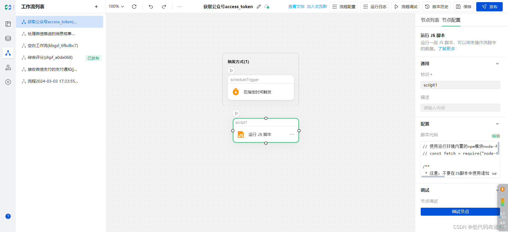Collapse the 调试 section
The height and width of the screenshot is (232, 508).
pos(497,190)
